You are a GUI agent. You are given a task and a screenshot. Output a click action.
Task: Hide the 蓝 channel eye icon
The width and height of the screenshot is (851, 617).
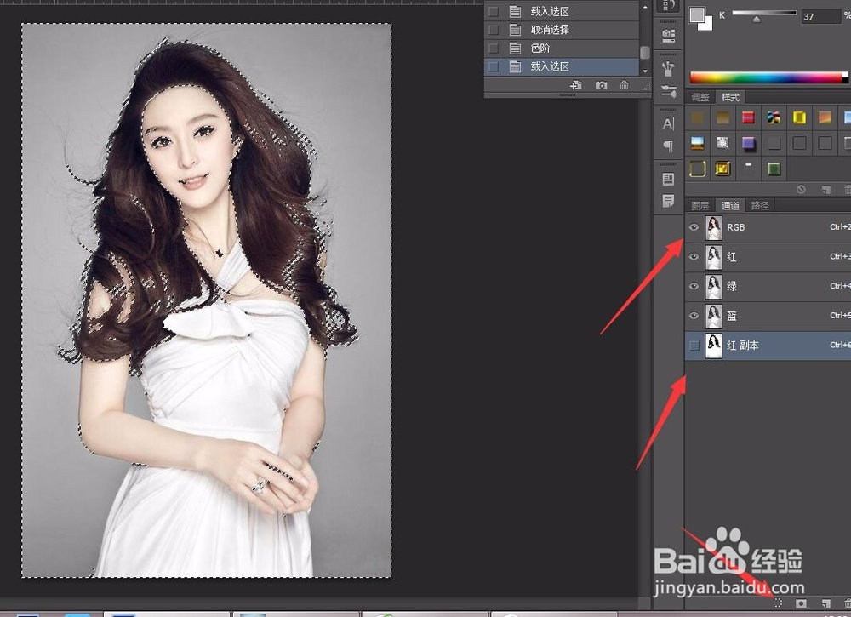[x=694, y=315]
